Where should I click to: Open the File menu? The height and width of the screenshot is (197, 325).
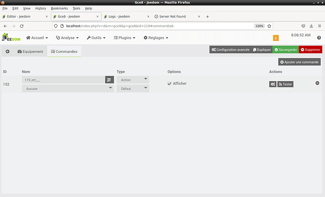pos(5,8)
